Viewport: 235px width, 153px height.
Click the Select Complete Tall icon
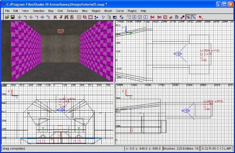click(55, 17)
